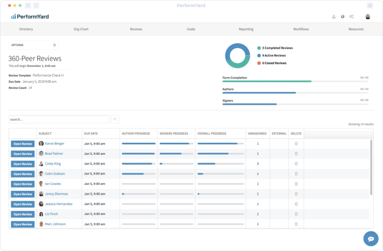The width and height of the screenshot is (383, 251).
Task: Click the Signers progress bar
Action: click(x=295, y=104)
